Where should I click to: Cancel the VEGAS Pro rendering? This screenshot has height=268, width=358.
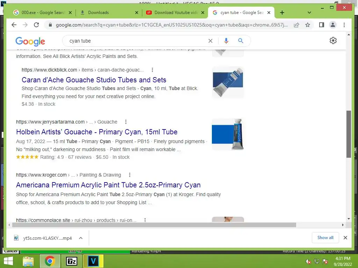point(11,251)
